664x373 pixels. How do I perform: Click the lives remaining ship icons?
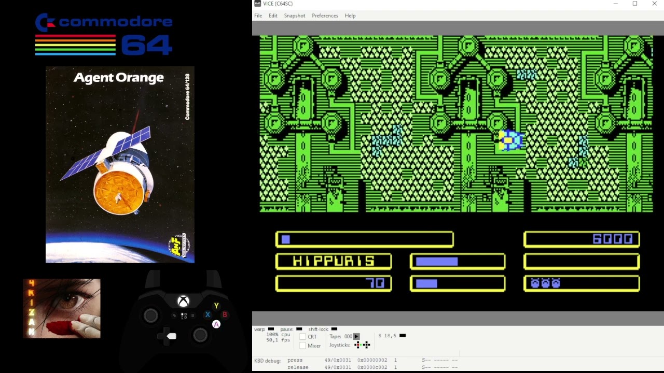(545, 283)
